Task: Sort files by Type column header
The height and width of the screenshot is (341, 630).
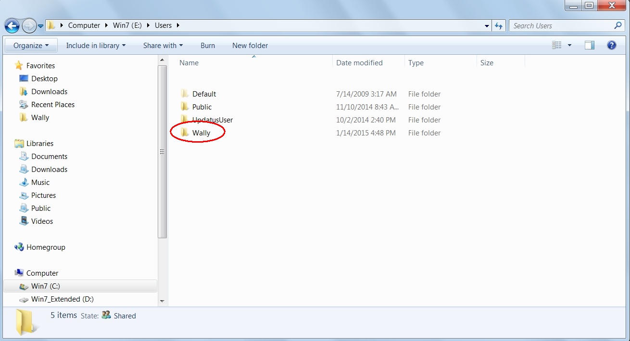Action: 416,63
